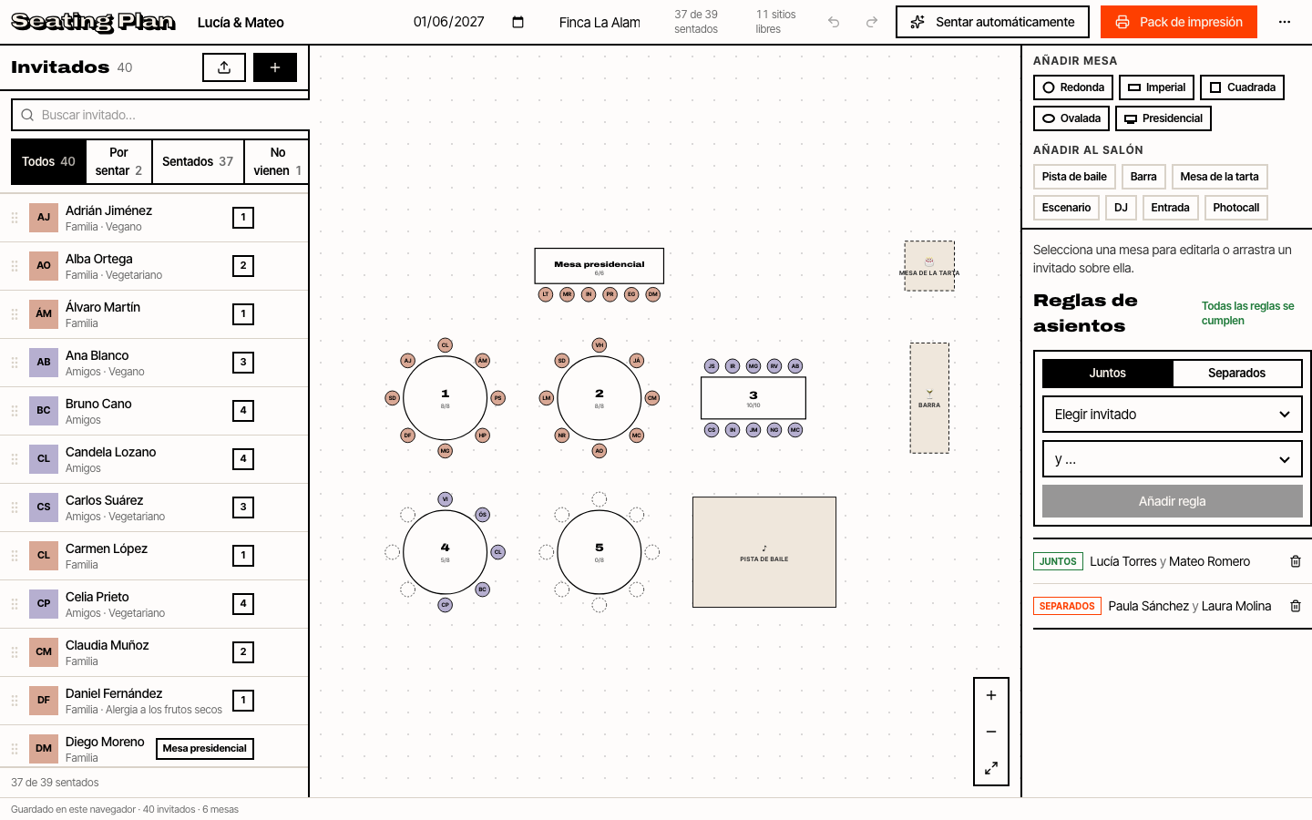Viewport: 1312px width, 820px height.
Task: Select the Juntos rule type
Action: pos(1107,373)
